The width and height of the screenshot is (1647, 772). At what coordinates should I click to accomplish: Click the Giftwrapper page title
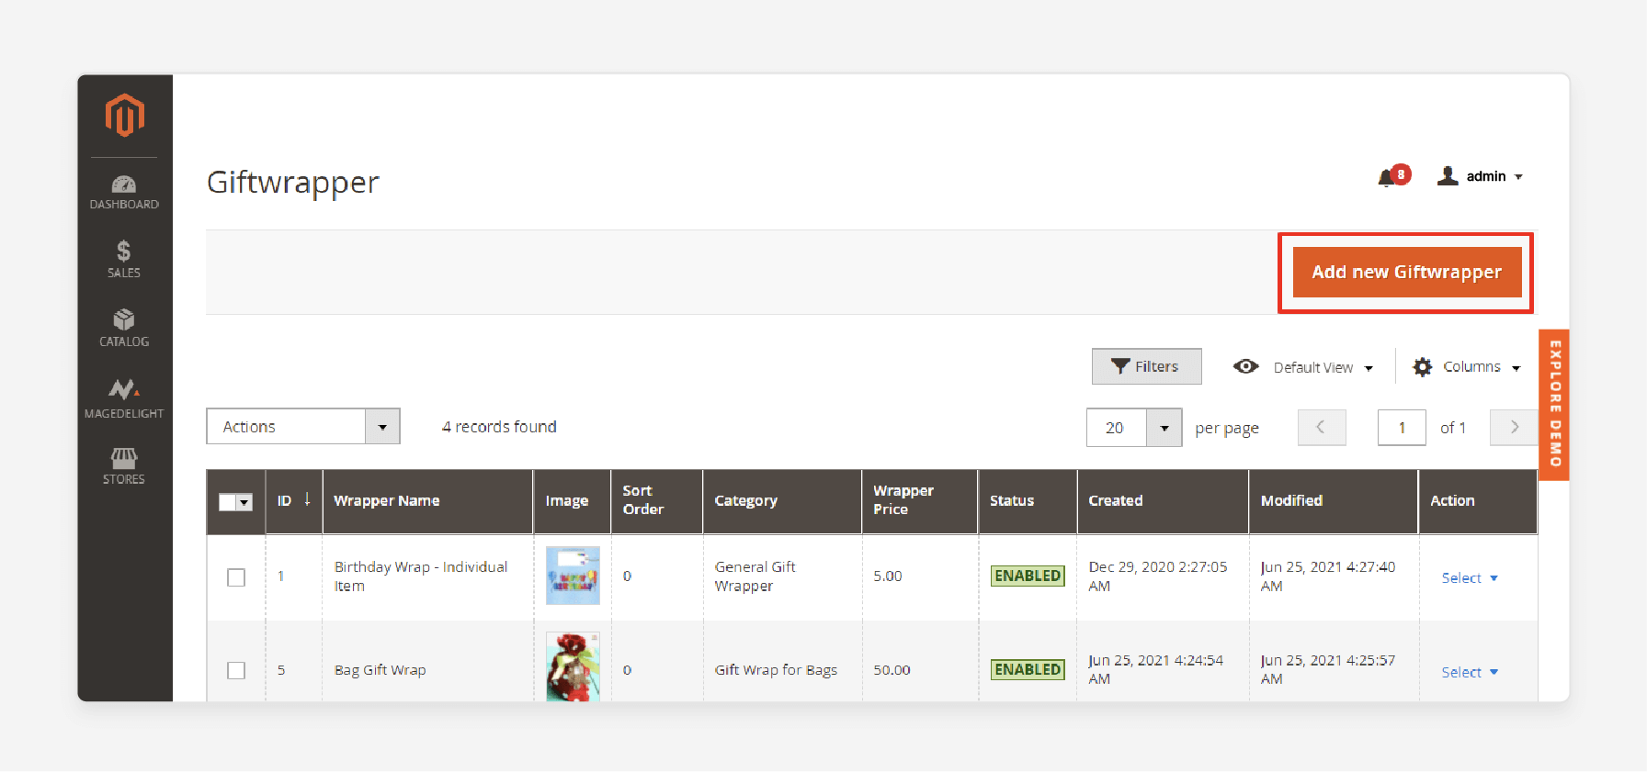pos(292,182)
